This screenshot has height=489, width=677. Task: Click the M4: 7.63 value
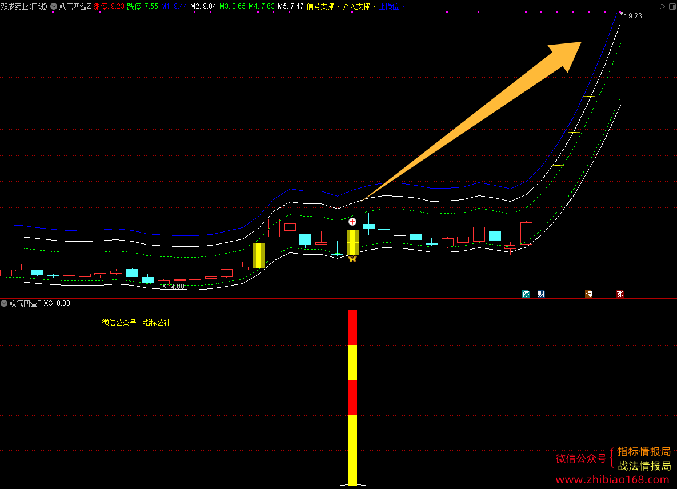(x=262, y=6)
